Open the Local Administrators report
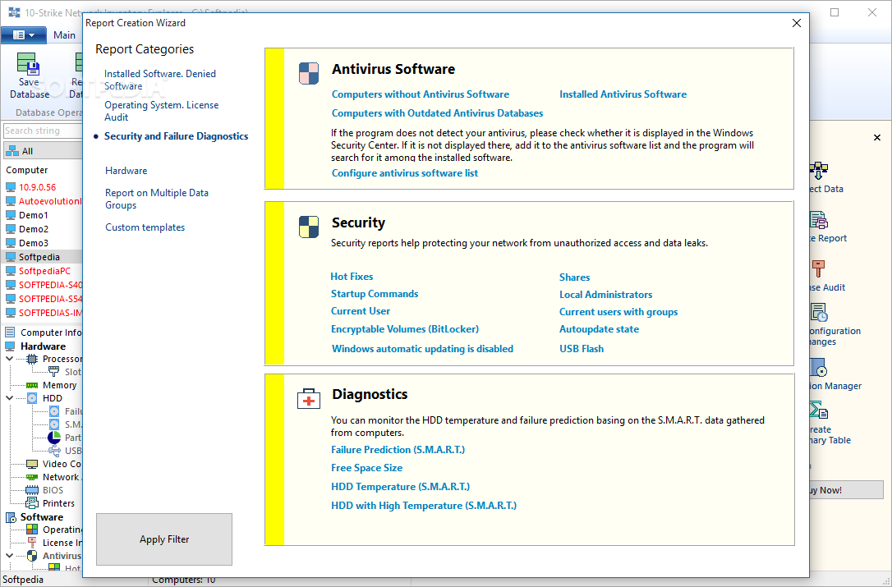 pos(606,295)
